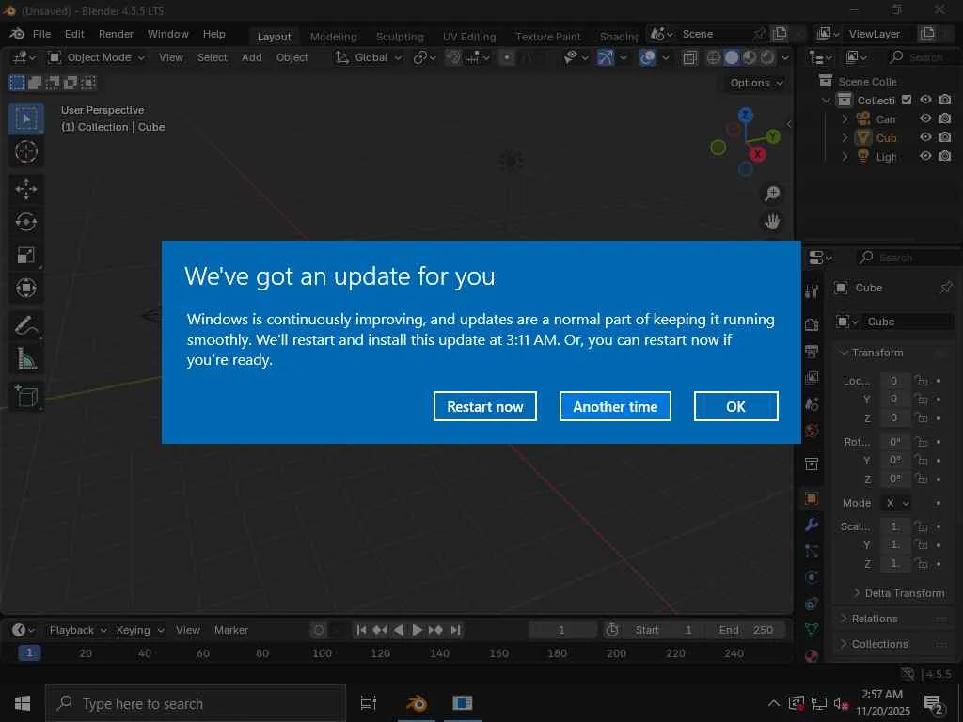The image size is (963, 722).
Task: Click the Location X value field
Action: (x=894, y=381)
